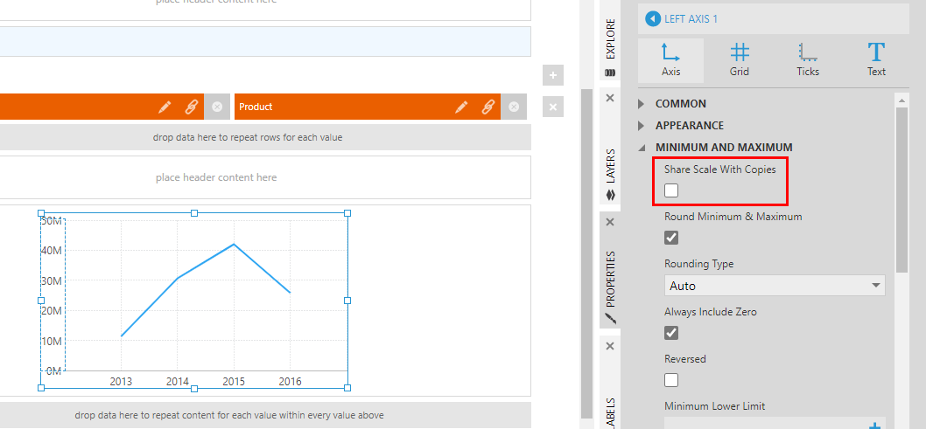Uncheck Round Minimum & Maximum
Image resolution: width=926 pixels, height=429 pixels.
(x=671, y=238)
